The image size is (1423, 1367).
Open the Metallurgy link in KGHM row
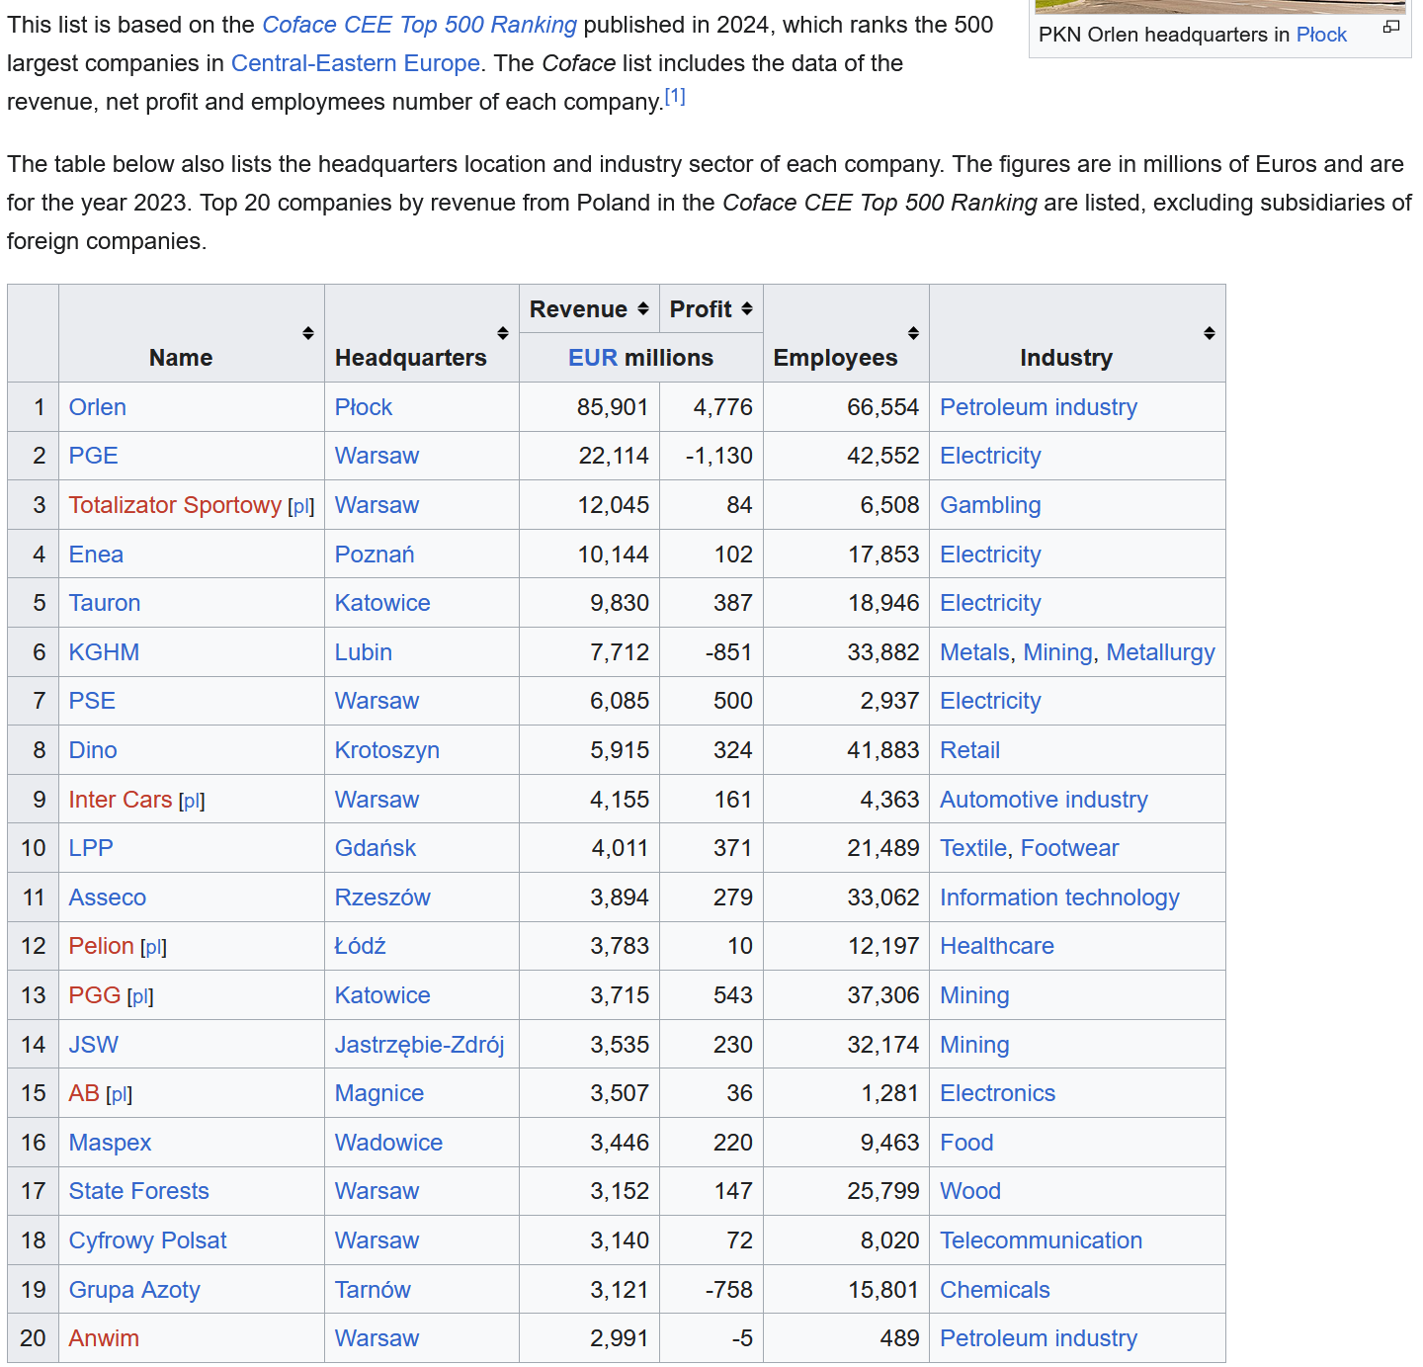[x=1160, y=652]
